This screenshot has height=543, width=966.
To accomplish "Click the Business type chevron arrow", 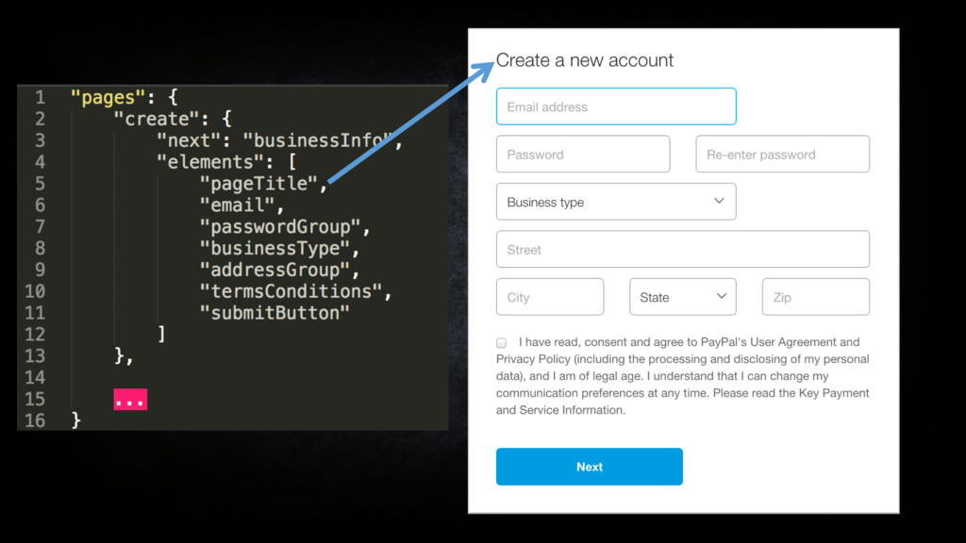I will (719, 201).
